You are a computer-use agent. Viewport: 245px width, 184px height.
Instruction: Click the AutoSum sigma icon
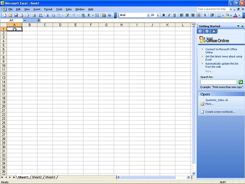pos(89,15)
